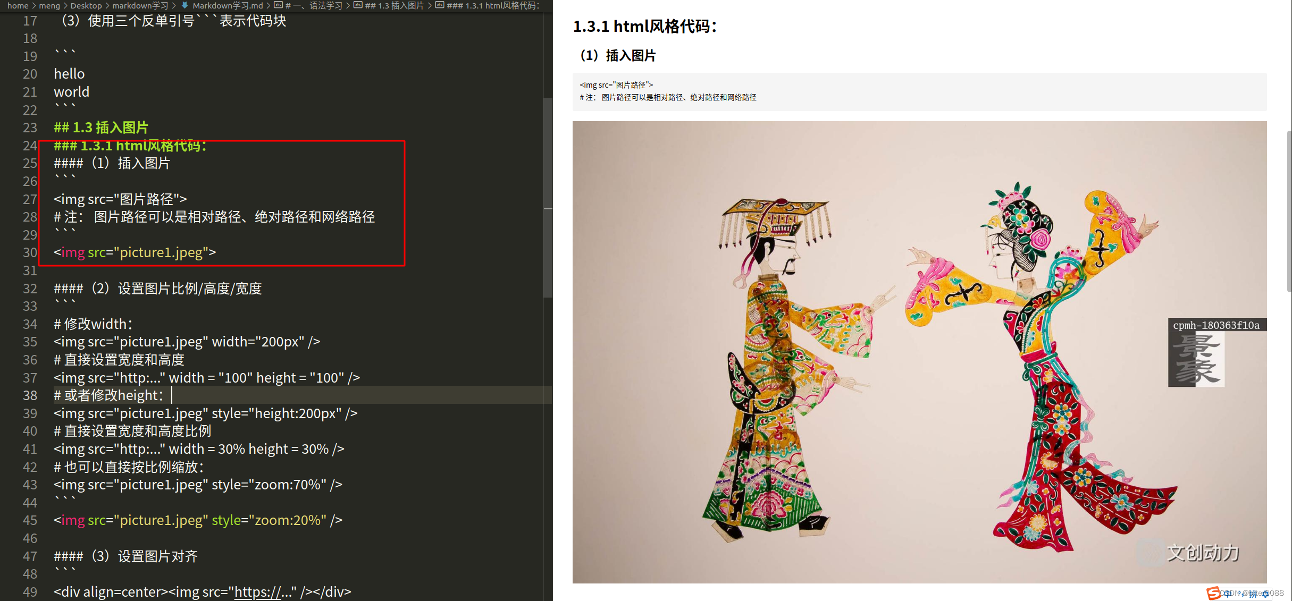The width and height of the screenshot is (1292, 601).
Task: Click the "## 1.3 插入图片" heading line
Action: click(101, 128)
